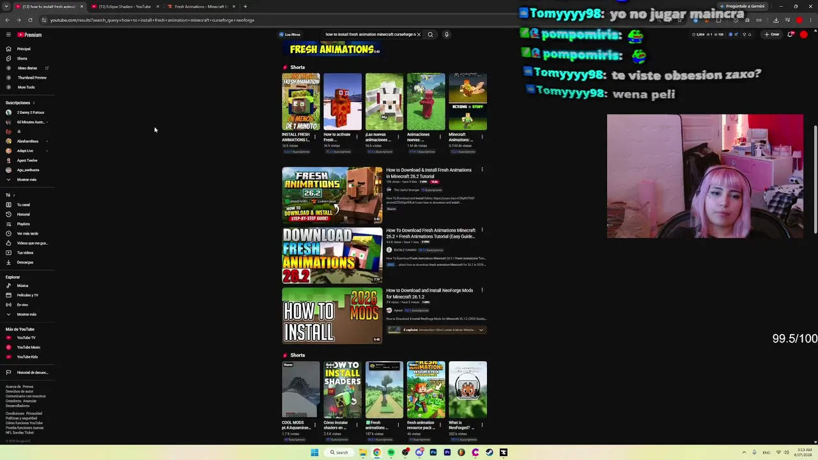Open Steam from the taskbar
818x460 pixels.
tap(489, 452)
